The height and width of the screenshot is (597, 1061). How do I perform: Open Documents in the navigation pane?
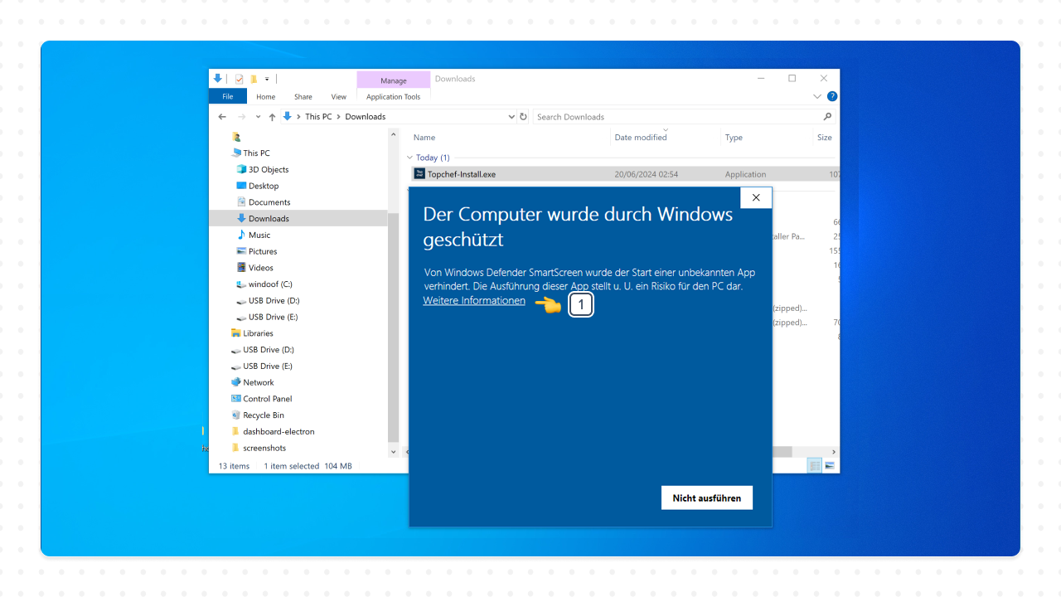(x=269, y=201)
